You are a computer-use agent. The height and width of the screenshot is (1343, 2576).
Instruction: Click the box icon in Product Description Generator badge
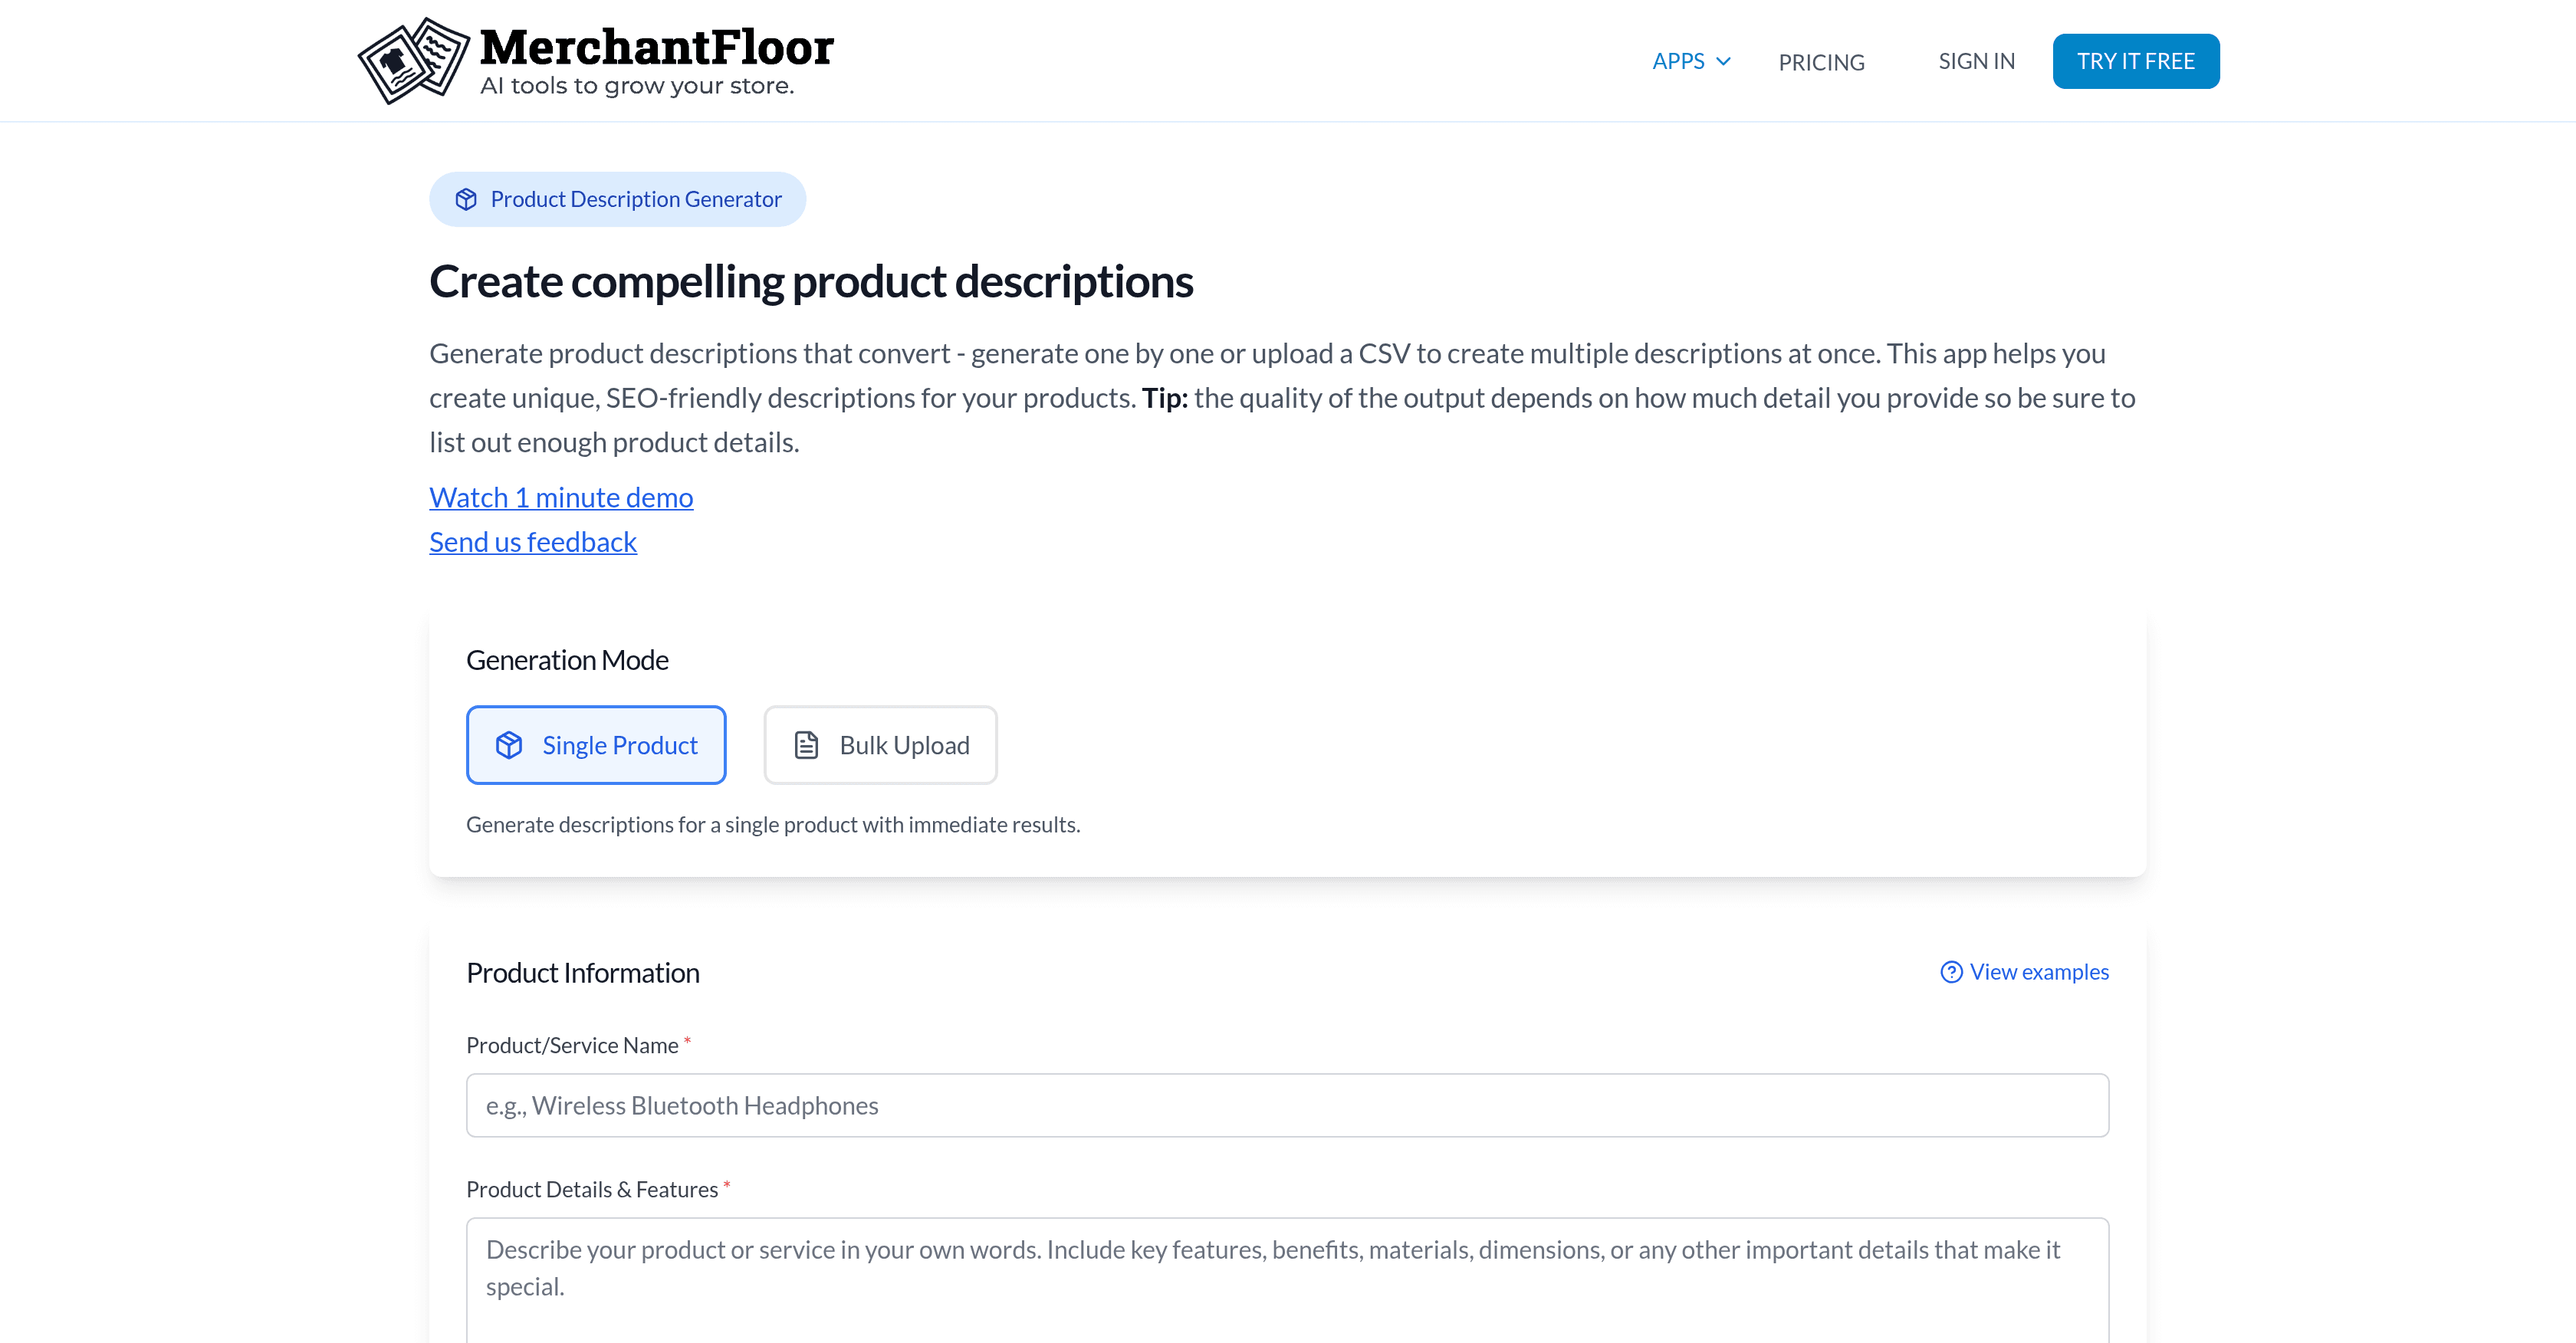click(x=468, y=199)
